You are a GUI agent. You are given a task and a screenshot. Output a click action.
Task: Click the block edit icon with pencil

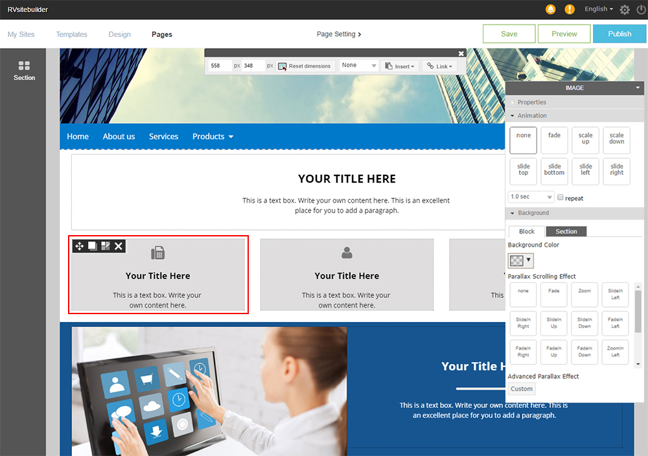[x=106, y=246]
